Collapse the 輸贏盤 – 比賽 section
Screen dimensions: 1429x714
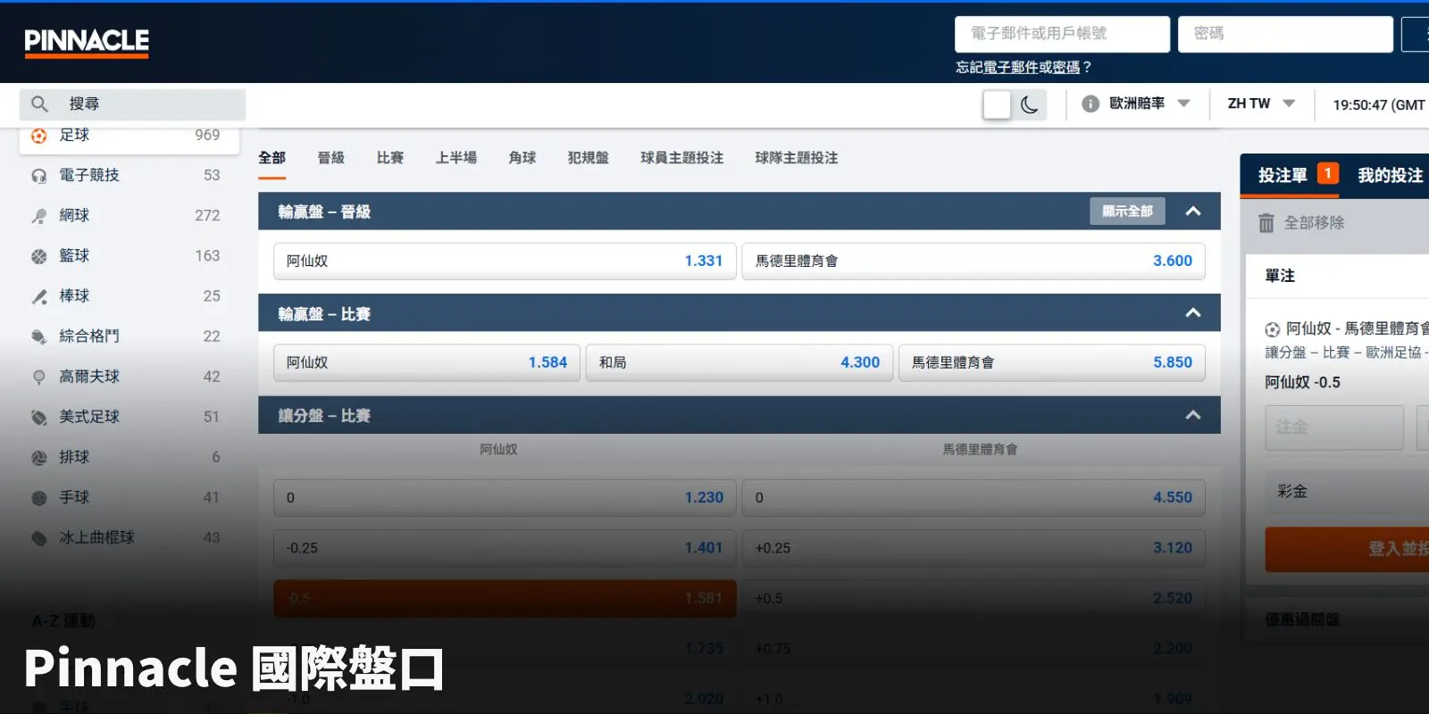(x=1193, y=313)
